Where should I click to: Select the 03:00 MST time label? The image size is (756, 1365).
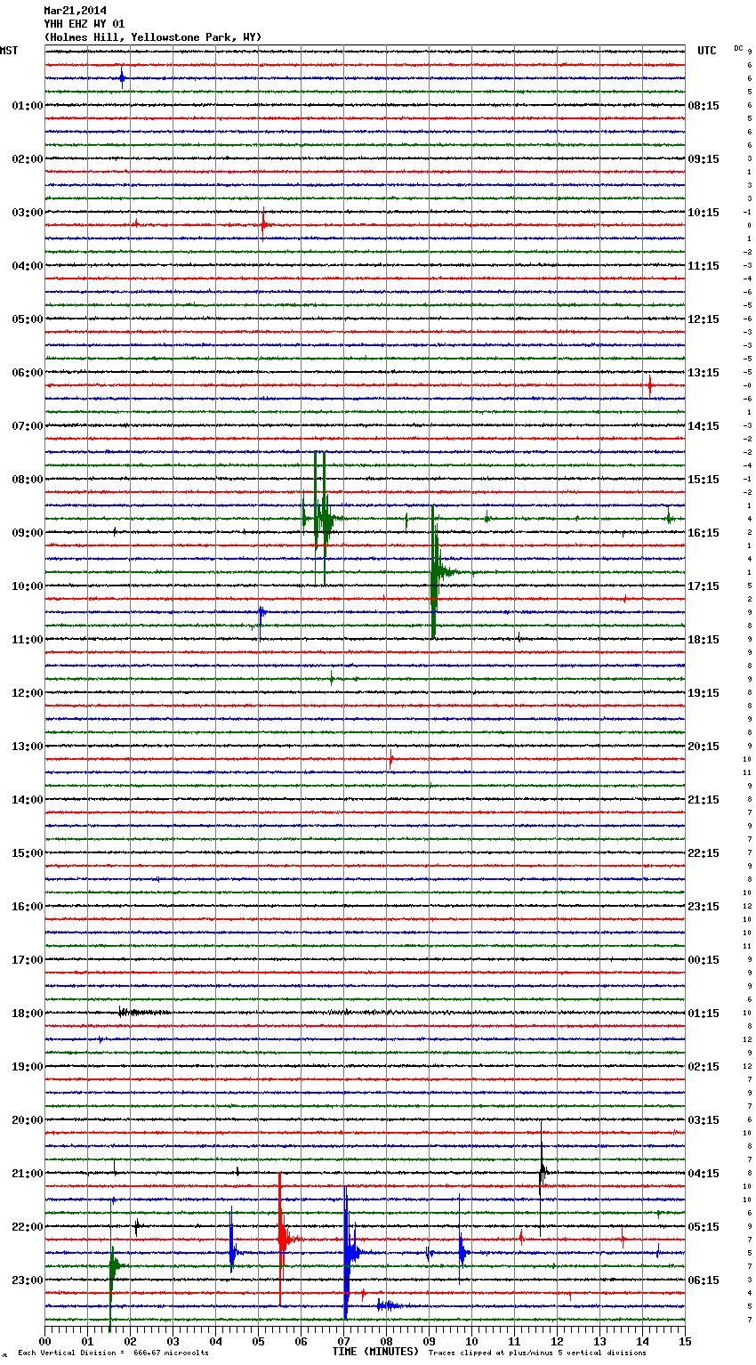click(28, 213)
